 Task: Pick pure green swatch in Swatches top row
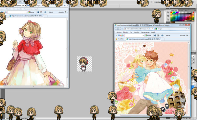click(174, 12)
